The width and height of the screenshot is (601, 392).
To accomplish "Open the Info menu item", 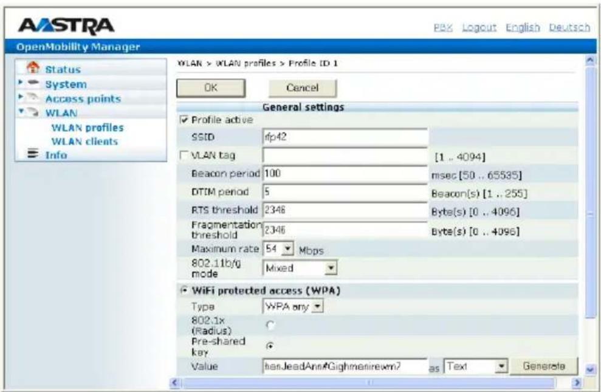I will coord(56,155).
